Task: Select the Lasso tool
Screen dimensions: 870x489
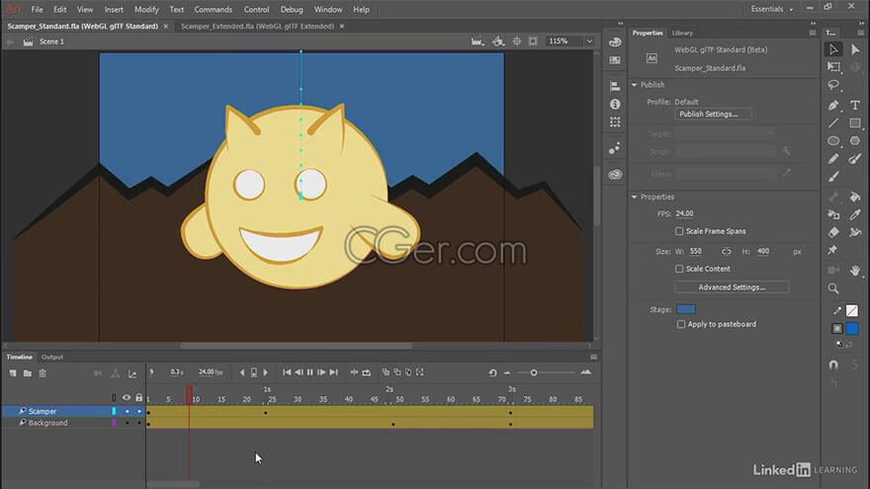Action: tap(833, 85)
